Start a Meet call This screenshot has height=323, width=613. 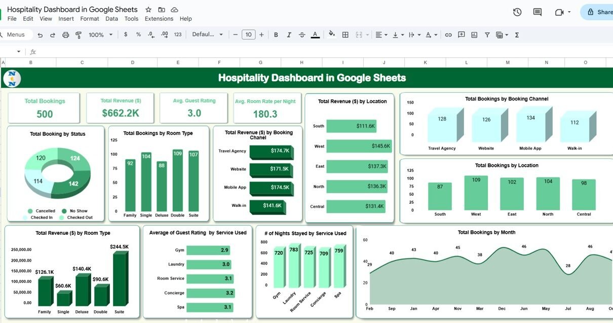pyautogui.click(x=560, y=12)
